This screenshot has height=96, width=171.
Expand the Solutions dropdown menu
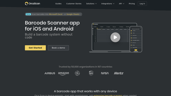91,3
